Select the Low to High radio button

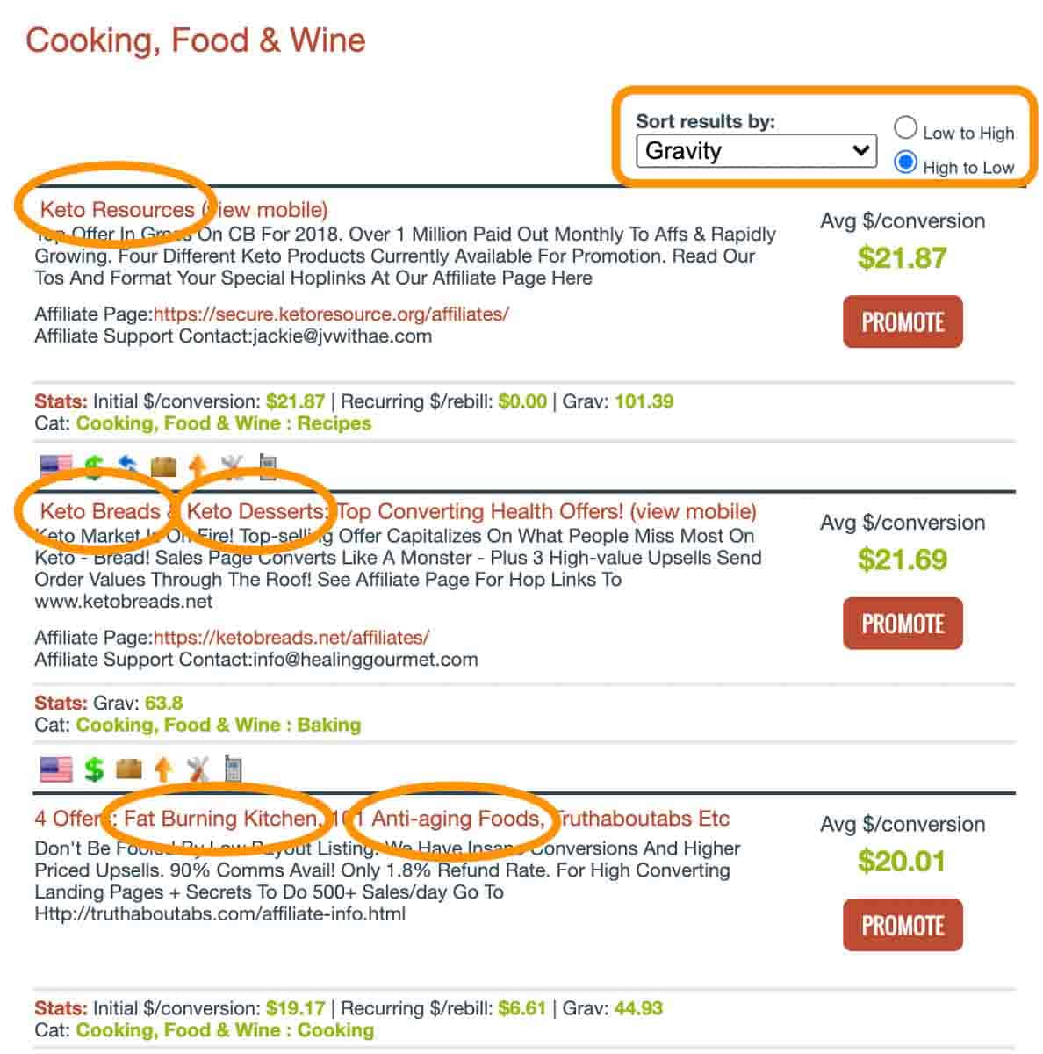(x=905, y=128)
